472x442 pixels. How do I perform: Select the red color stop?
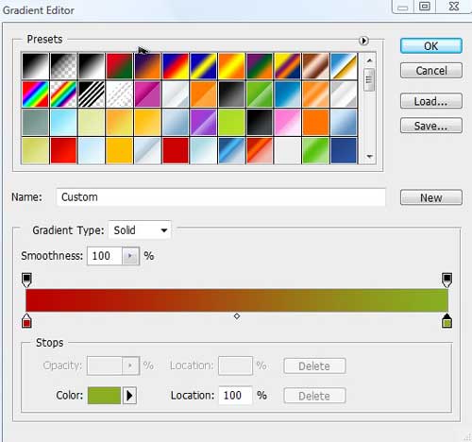point(26,321)
